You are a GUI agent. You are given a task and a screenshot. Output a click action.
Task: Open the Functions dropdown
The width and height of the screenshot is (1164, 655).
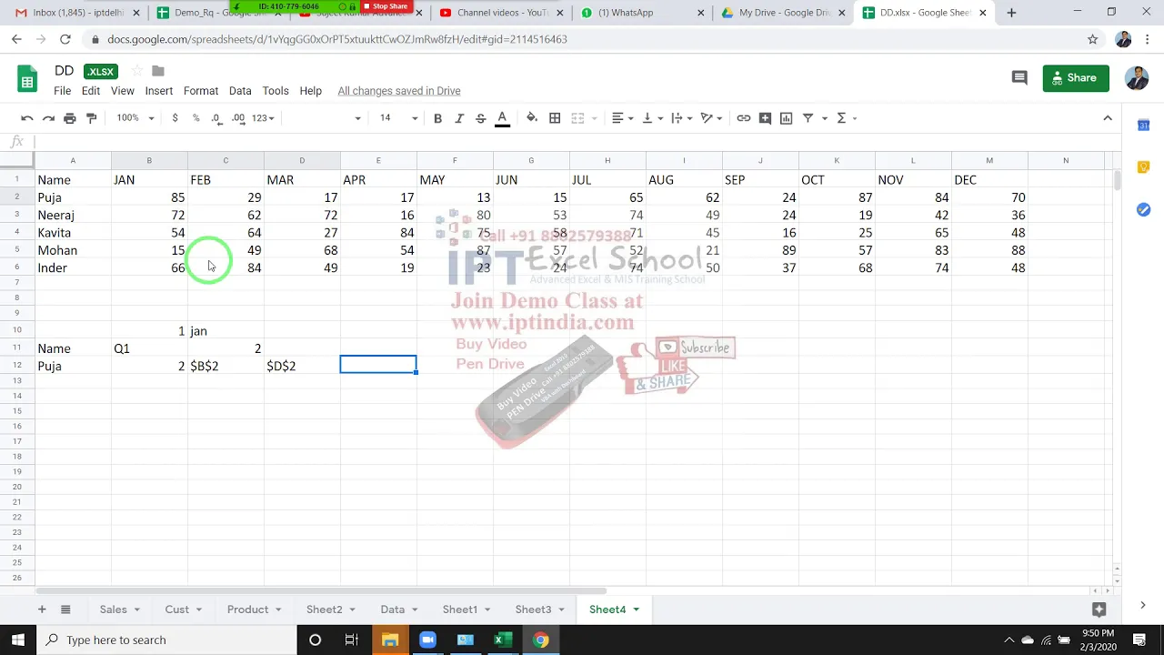846,118
